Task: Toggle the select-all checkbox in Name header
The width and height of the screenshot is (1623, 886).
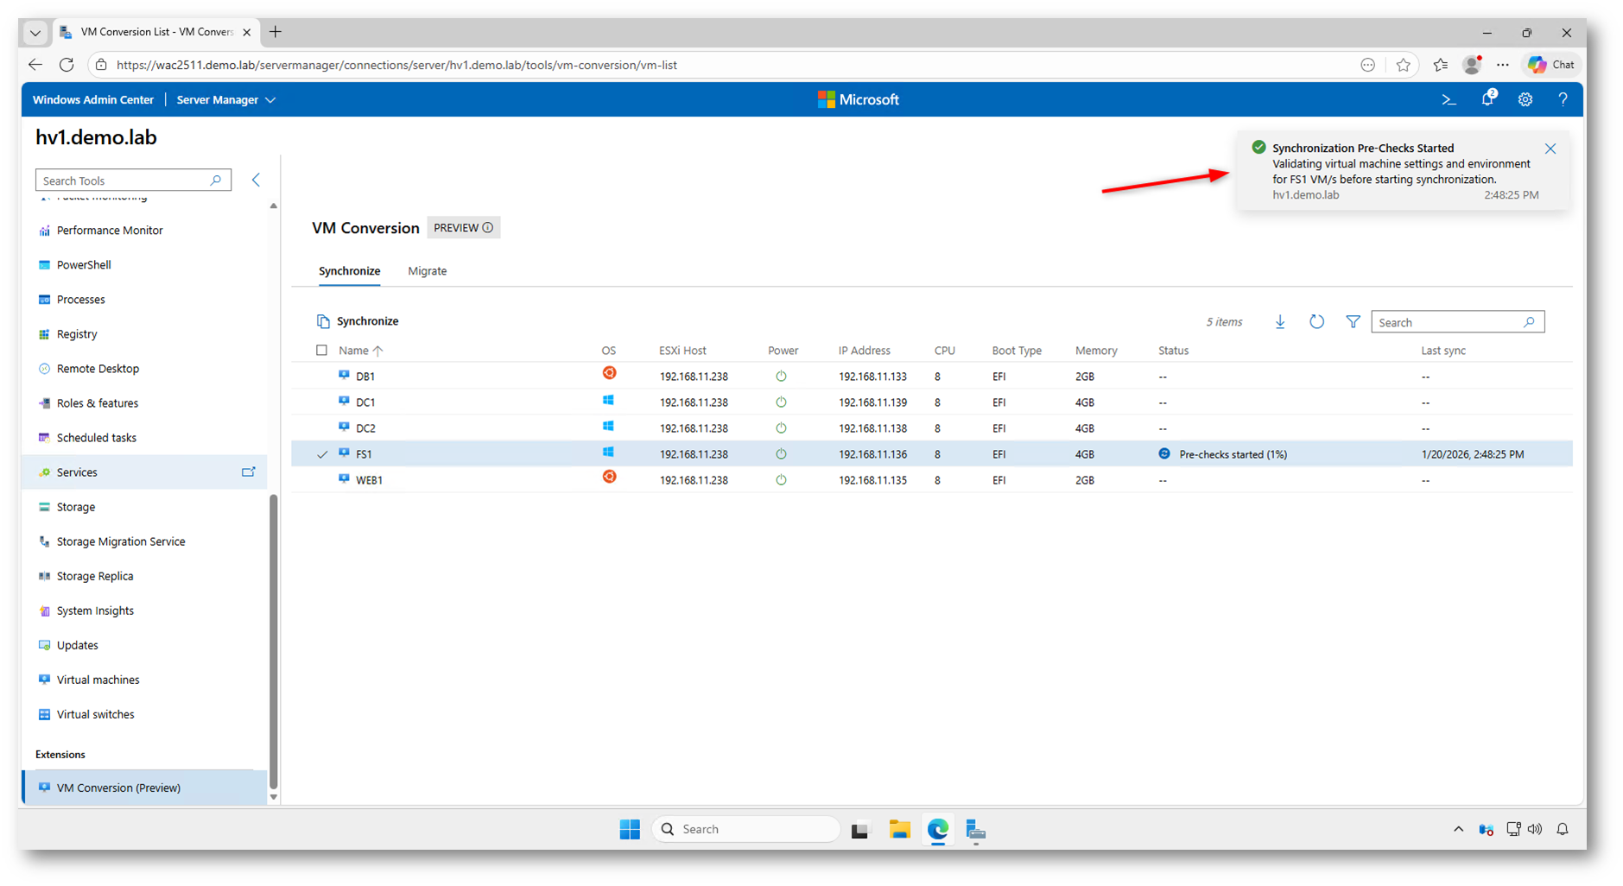Action: coord(322,351)
